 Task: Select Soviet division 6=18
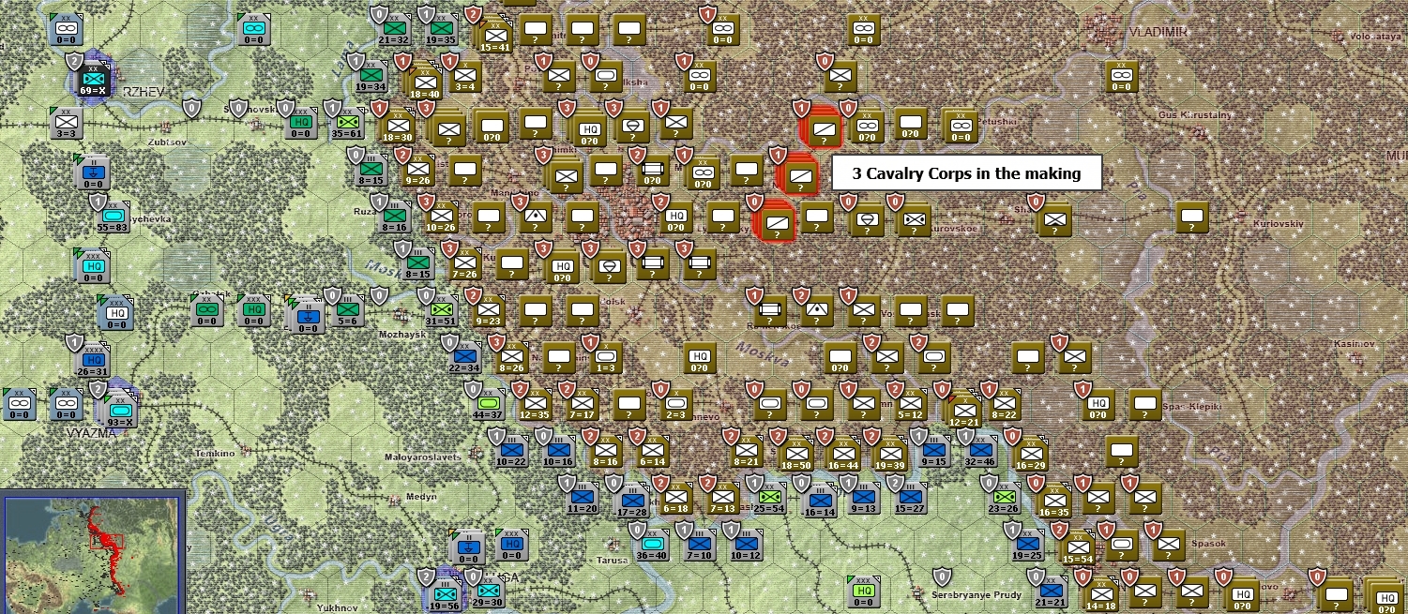[675, 497]
